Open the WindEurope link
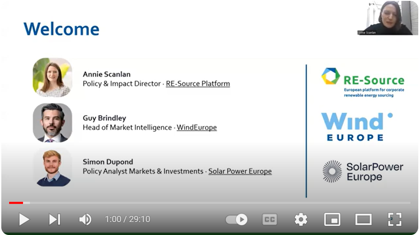Viewport: 420px width, 235px height. (x=197, y=127)
